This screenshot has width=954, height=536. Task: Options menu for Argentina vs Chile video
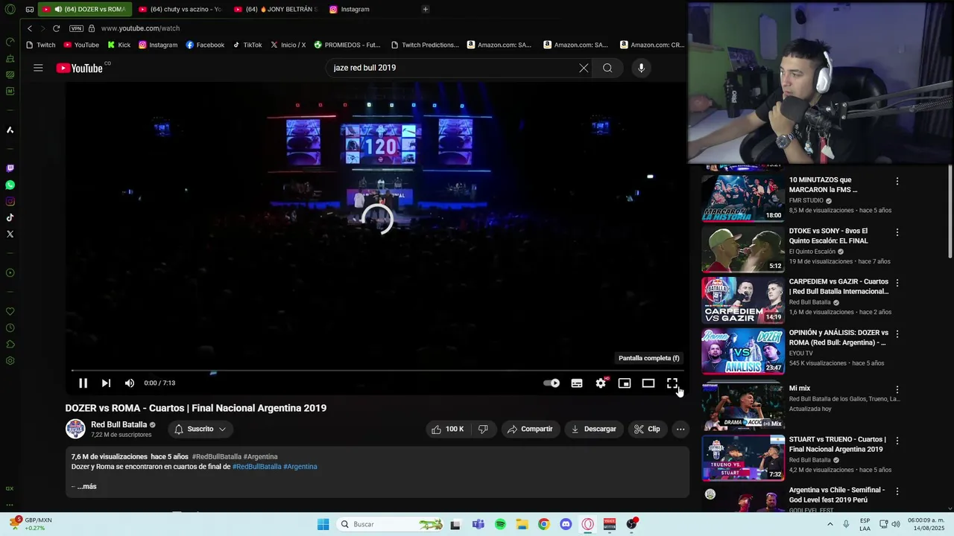tap(897, 491)
